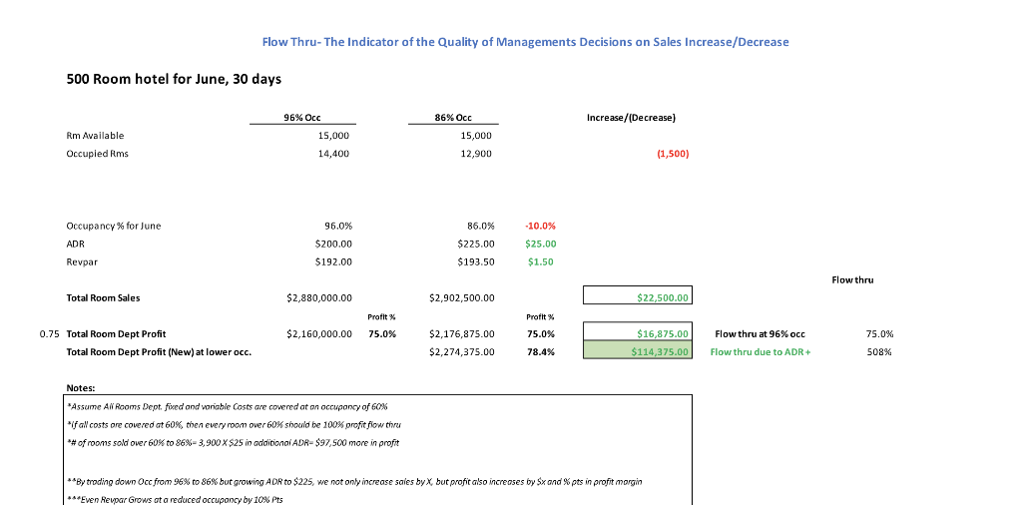Screen dimensions: 1022x505
Task: Click the '86% Occ' column header
Action: click(453, 118)
